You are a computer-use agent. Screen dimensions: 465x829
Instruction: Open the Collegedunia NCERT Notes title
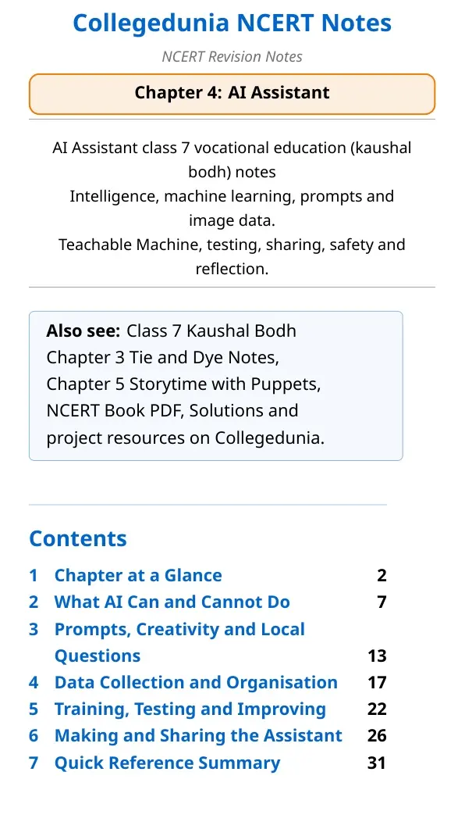[x=232, y=23]
